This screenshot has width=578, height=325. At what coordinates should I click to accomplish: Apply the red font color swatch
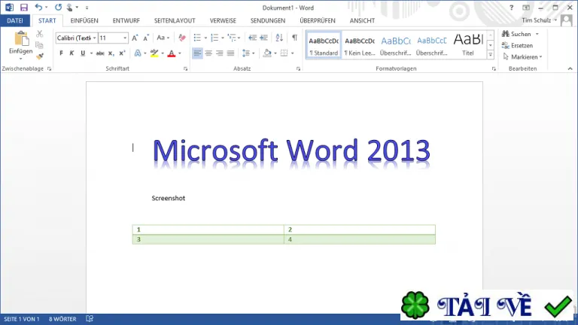tap(172, 53)
